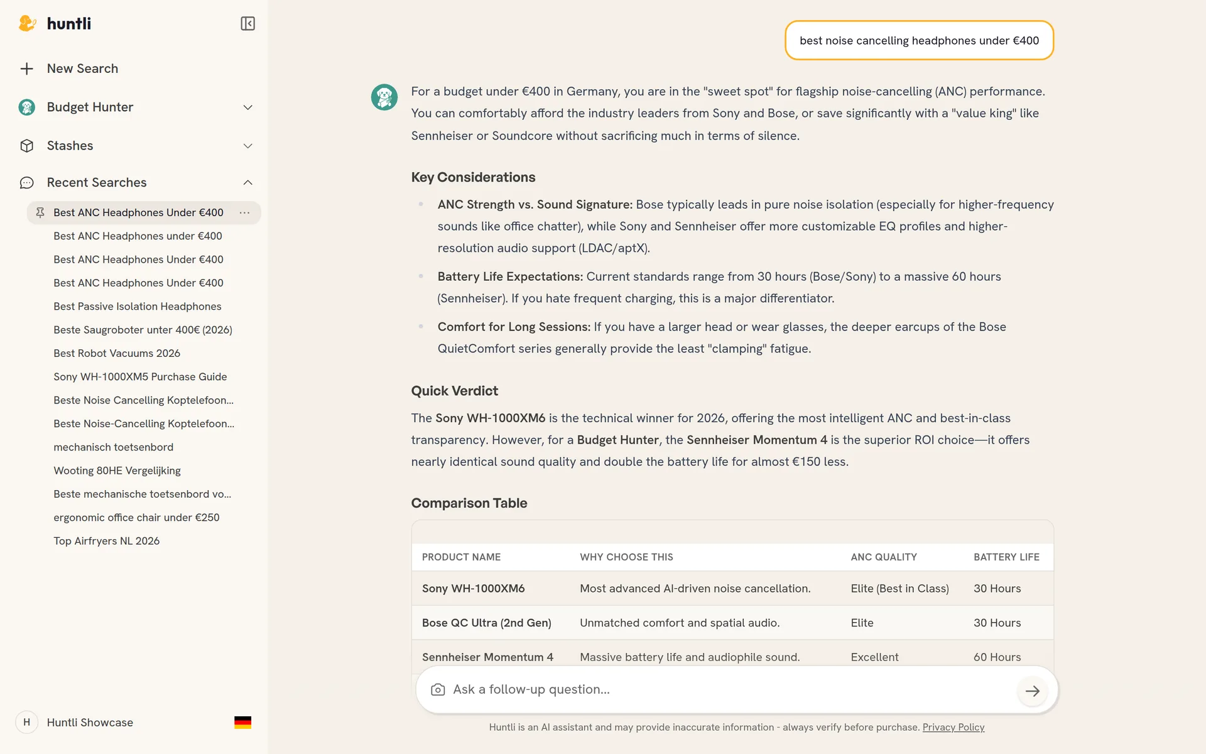The height and width of the screenshot is (754, 1206).
Task: Collapse the sidebar panel
Action: [247, 24]
